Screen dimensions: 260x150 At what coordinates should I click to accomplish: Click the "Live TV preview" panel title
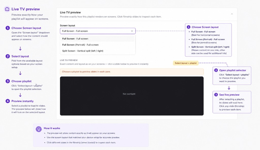70,12
